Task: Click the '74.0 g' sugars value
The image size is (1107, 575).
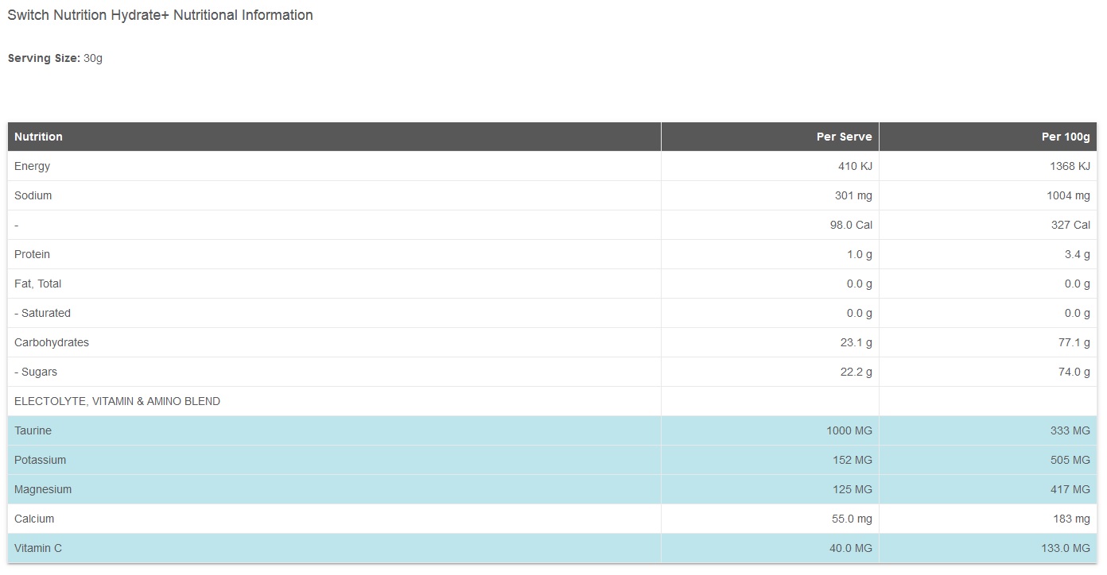Action: pyautogui.click(x=1074, y=372)
